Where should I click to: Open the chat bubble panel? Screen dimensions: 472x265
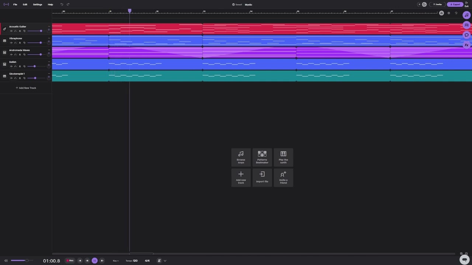click(466, 35)
